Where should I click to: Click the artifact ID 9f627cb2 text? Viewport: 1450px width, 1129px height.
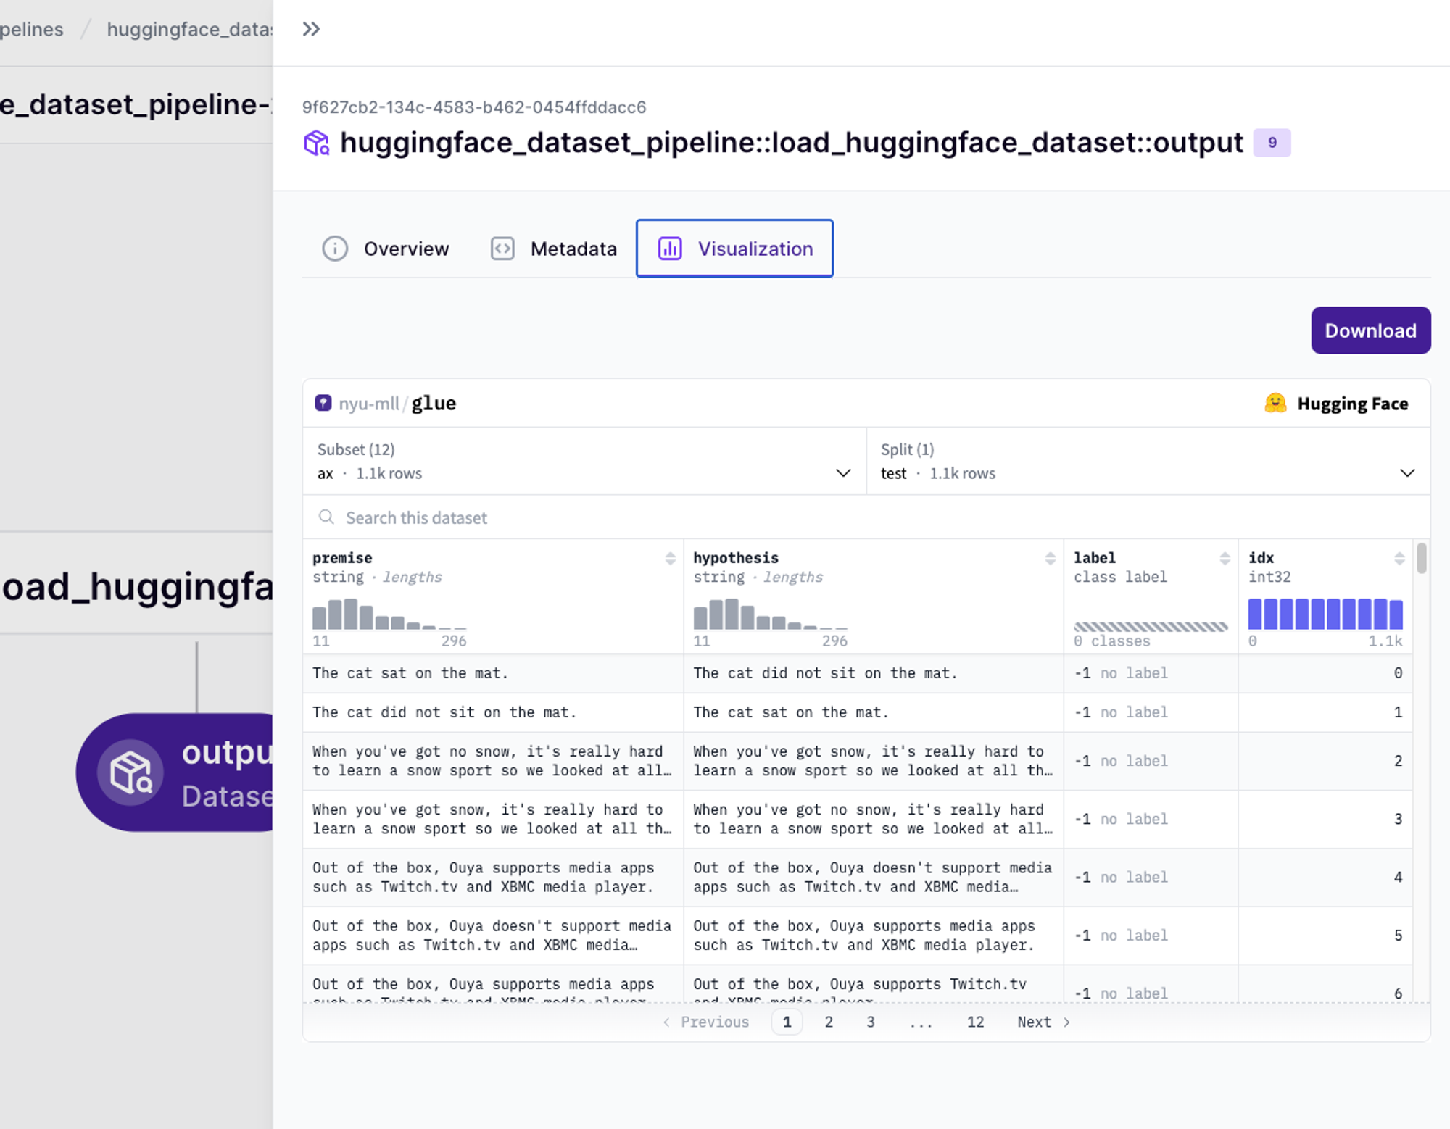point(474,107)
